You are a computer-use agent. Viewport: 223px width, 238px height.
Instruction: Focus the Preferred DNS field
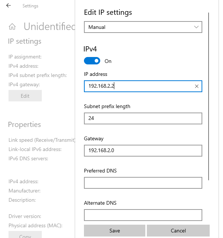(x=143, y=183)
